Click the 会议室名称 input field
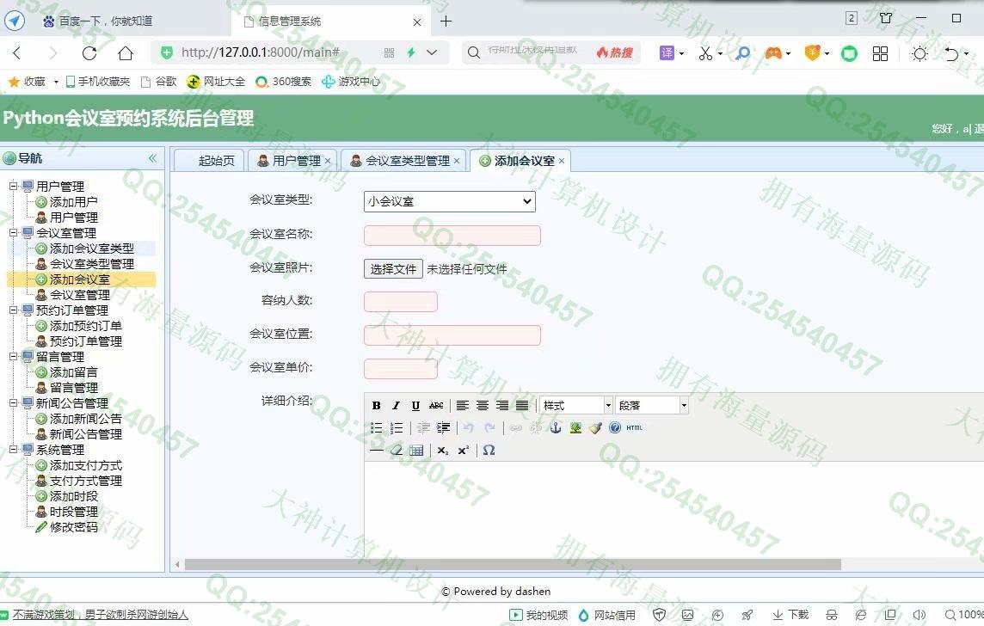Screen dimensions: 984x626 [x=452, y=236]
